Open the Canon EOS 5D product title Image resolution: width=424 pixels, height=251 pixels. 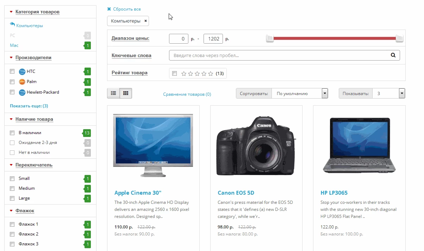[236, 193]
